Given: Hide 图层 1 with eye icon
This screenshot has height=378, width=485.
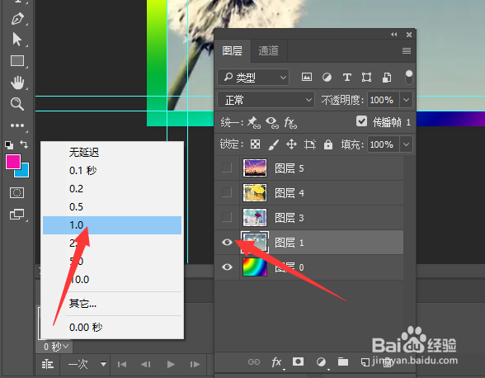Looking at the screenshot, I should pos(227,242).
